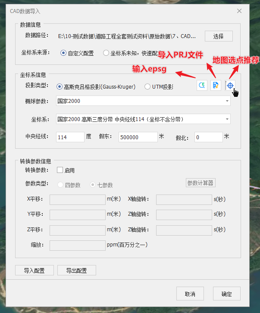This screenshot has width=260, height=313.
Task: Click the map point recommendation icon
Action: (x=230, y=86)
